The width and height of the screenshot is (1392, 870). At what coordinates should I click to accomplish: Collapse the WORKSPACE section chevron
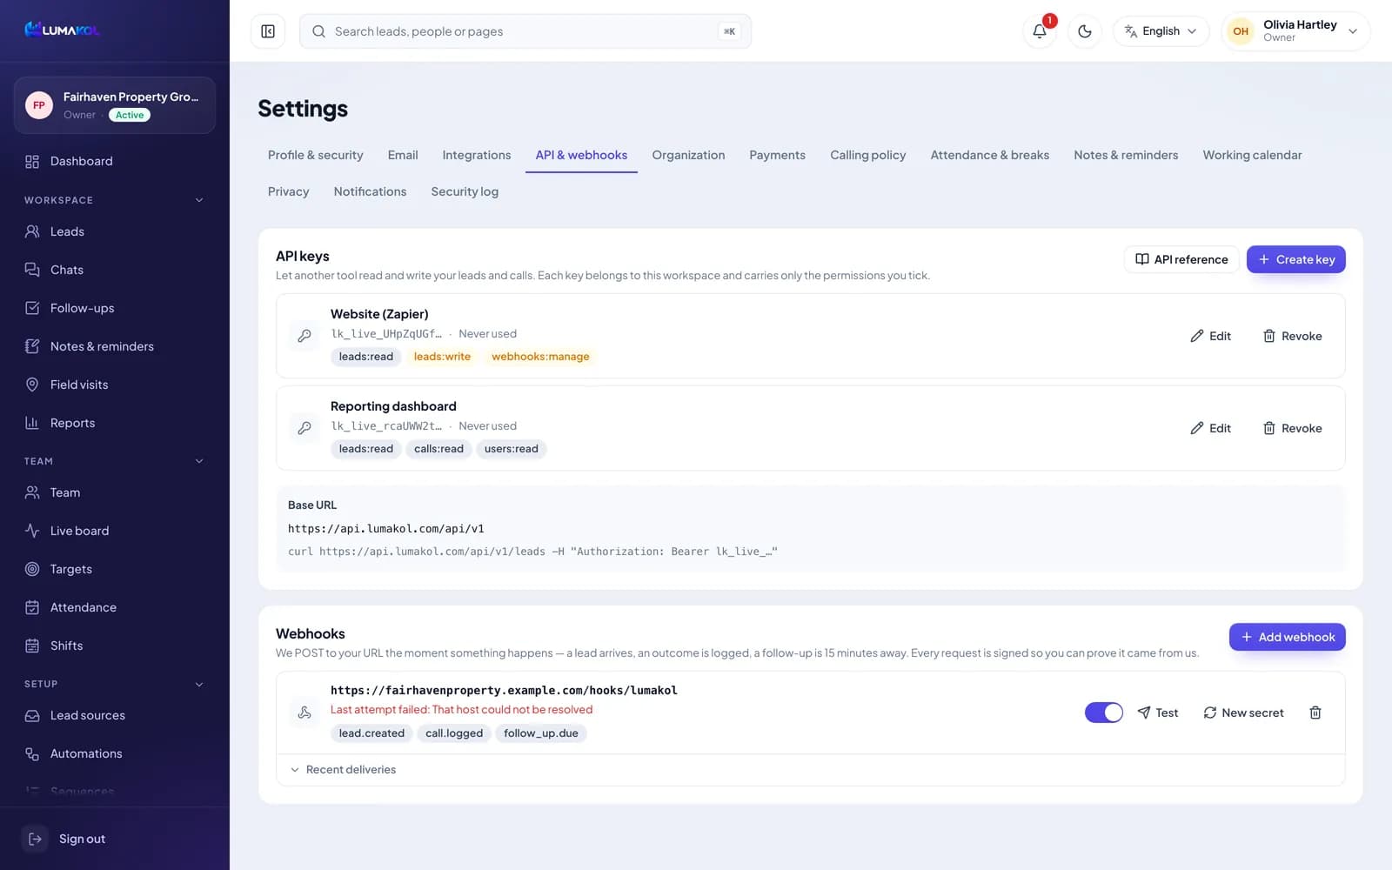(199, 200)
